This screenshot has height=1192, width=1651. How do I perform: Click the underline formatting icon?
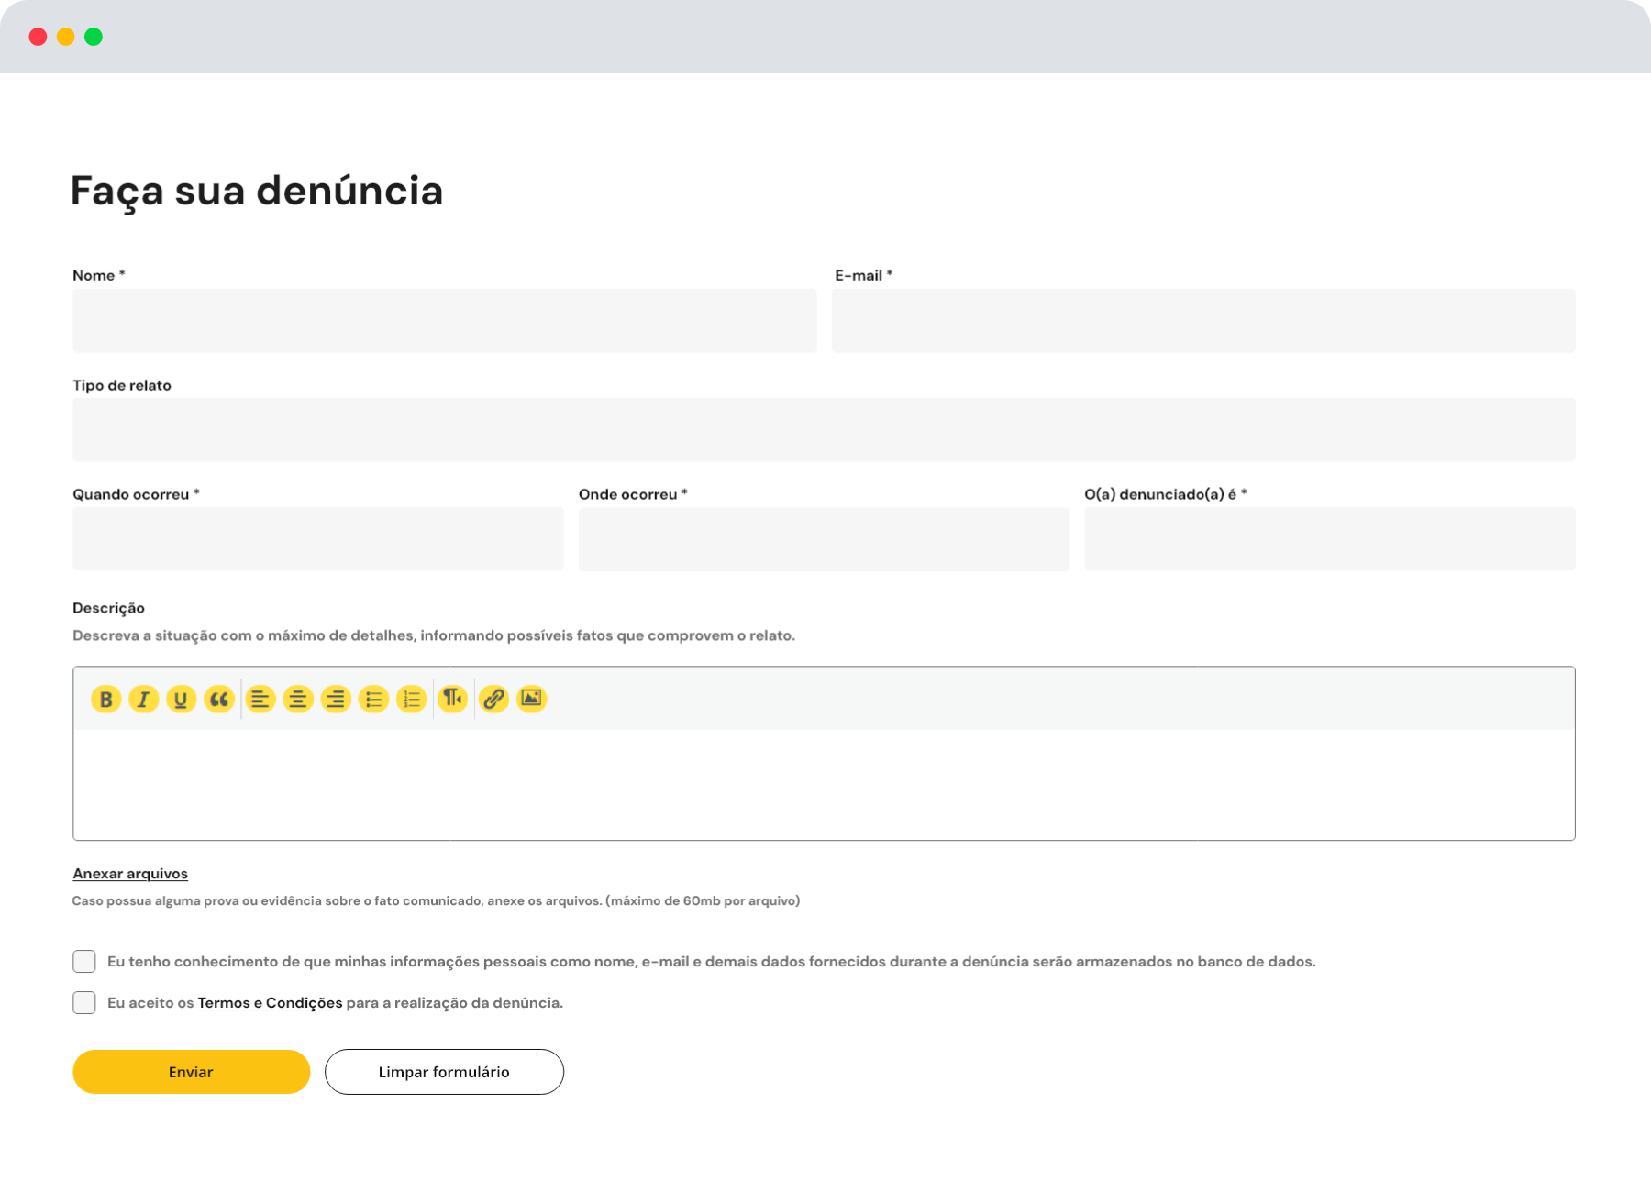pos(182,700)
